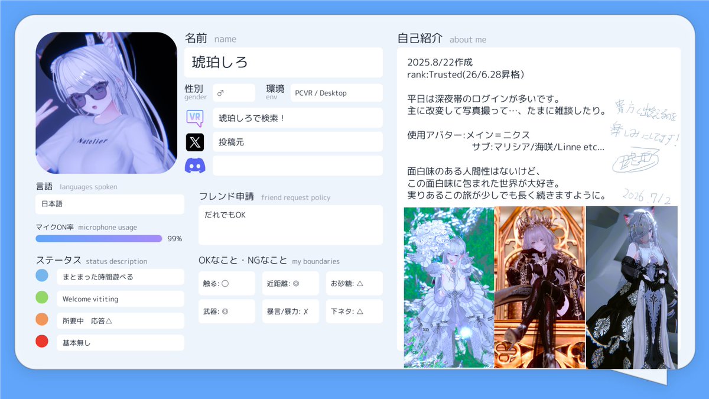Click the 使用アバター:メイン=ニクス line
This screenshot has height=399, width=709.
point(469,135)
